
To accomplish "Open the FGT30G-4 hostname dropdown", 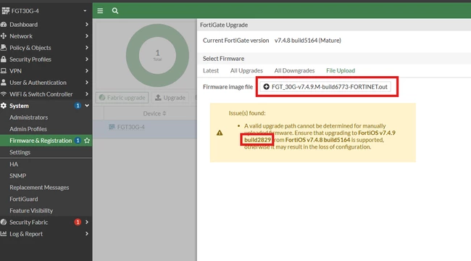I will click(x=85, y=11).
